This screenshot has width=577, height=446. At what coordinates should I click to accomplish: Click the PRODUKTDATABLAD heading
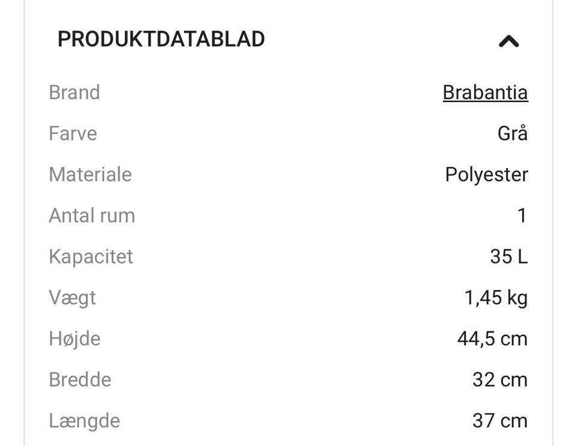161,39
